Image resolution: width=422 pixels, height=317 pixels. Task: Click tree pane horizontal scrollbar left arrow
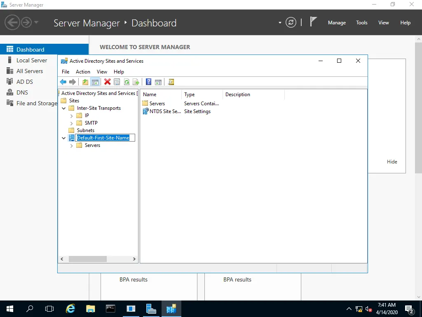(62, 259)
